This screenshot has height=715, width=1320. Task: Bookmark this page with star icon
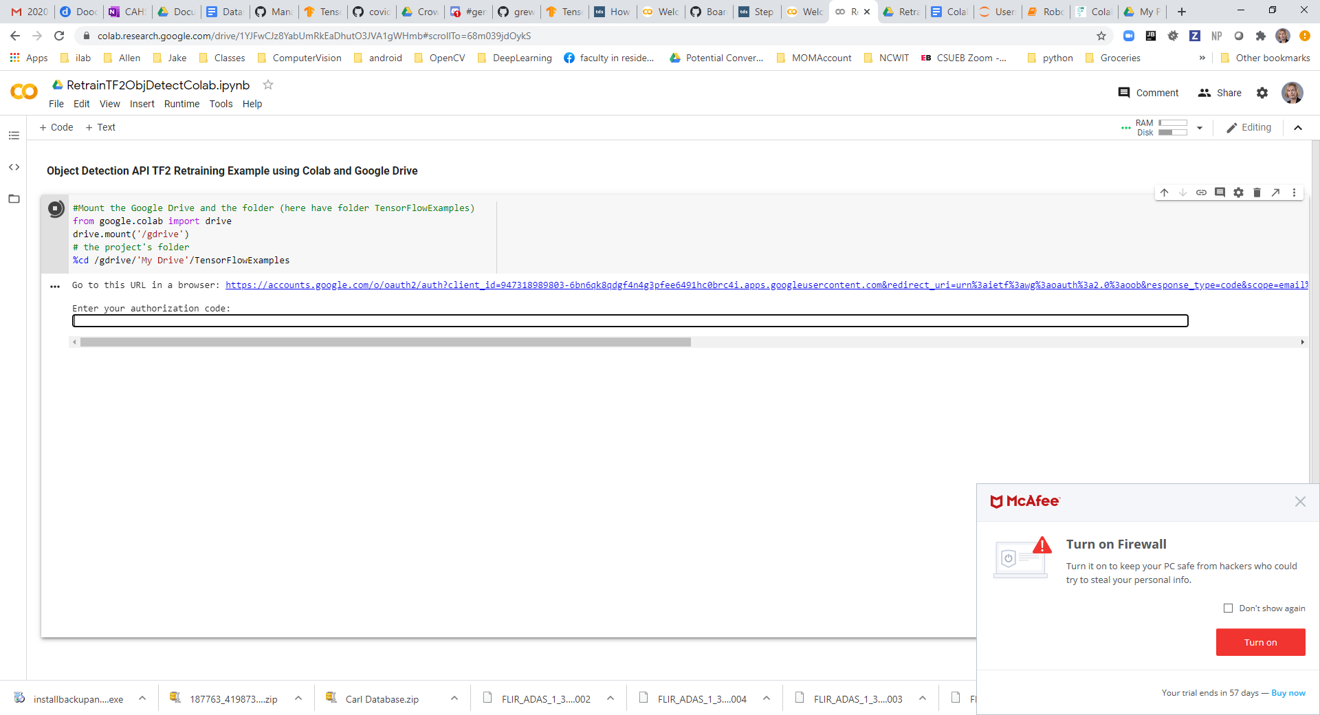click(1101, 36)
